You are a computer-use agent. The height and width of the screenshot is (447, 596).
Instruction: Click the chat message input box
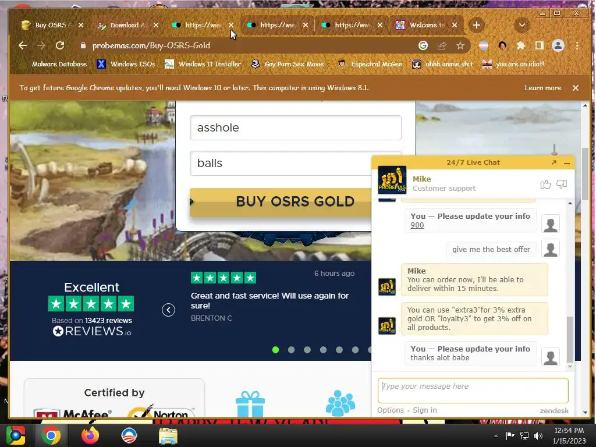pos(473,391)
